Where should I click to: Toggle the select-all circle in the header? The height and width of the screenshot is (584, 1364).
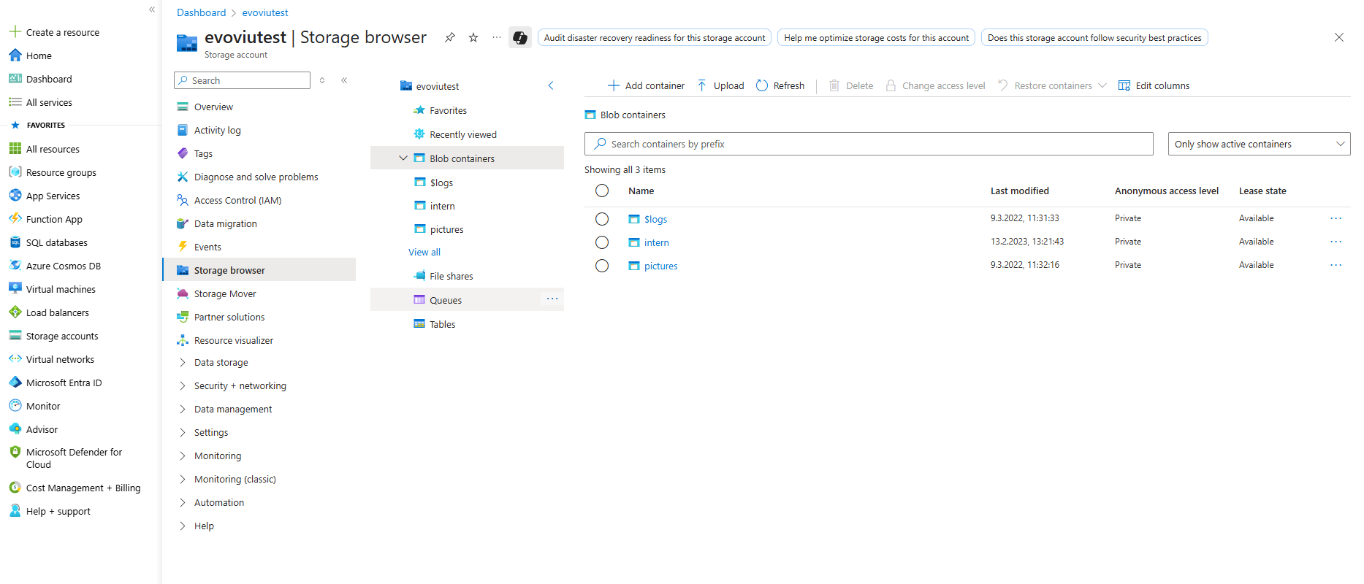coord(602,191)
